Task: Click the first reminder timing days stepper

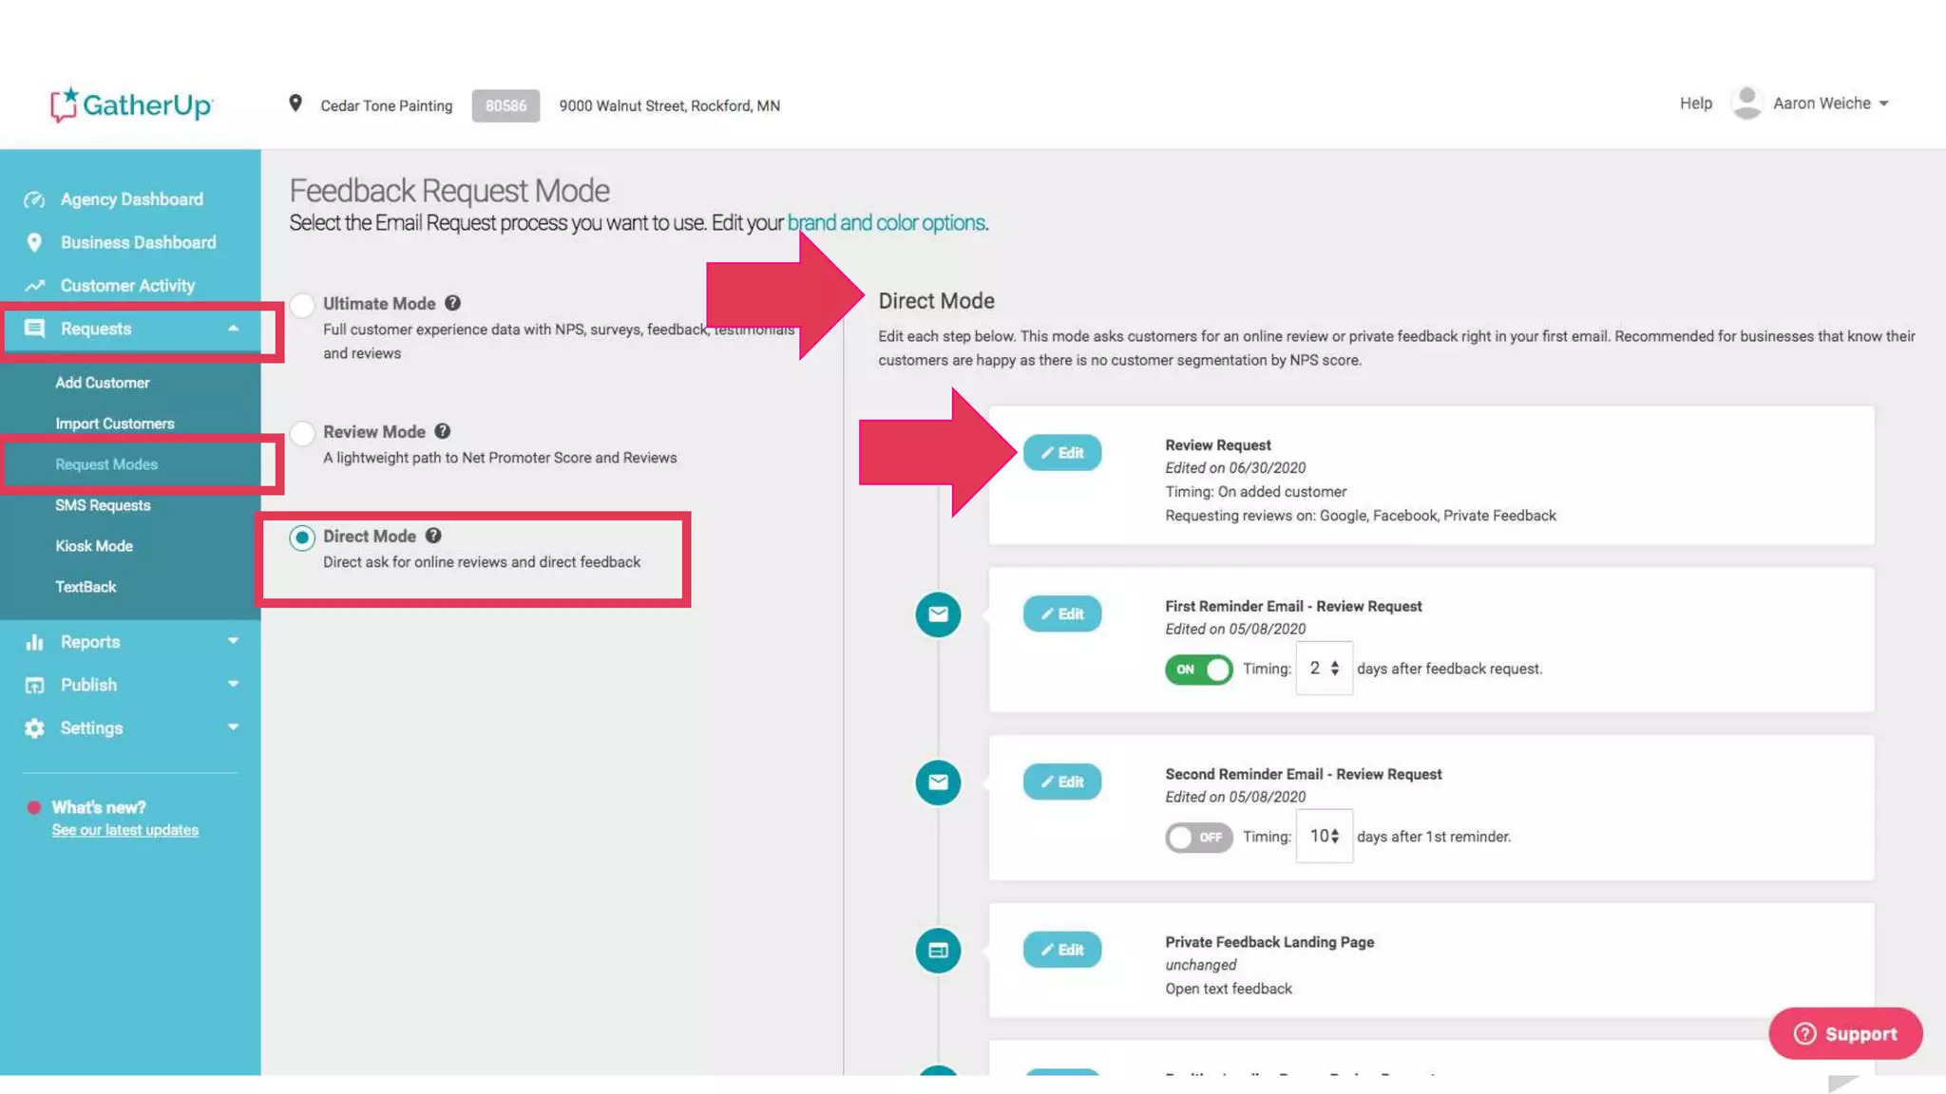Action: coord(1334,669)
